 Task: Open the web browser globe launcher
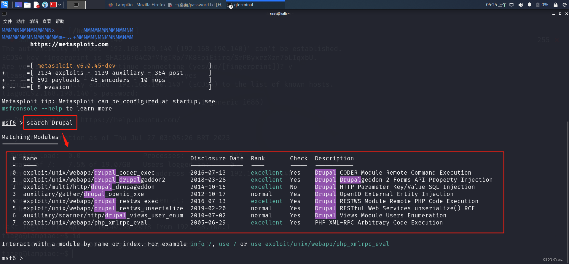[45, 5]
